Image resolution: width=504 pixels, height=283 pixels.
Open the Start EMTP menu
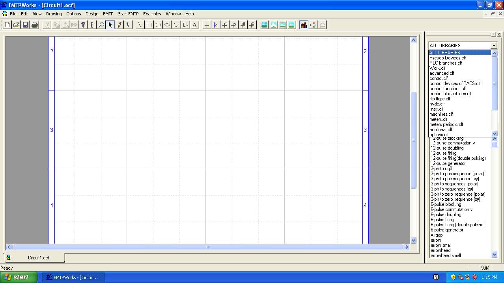128,14
